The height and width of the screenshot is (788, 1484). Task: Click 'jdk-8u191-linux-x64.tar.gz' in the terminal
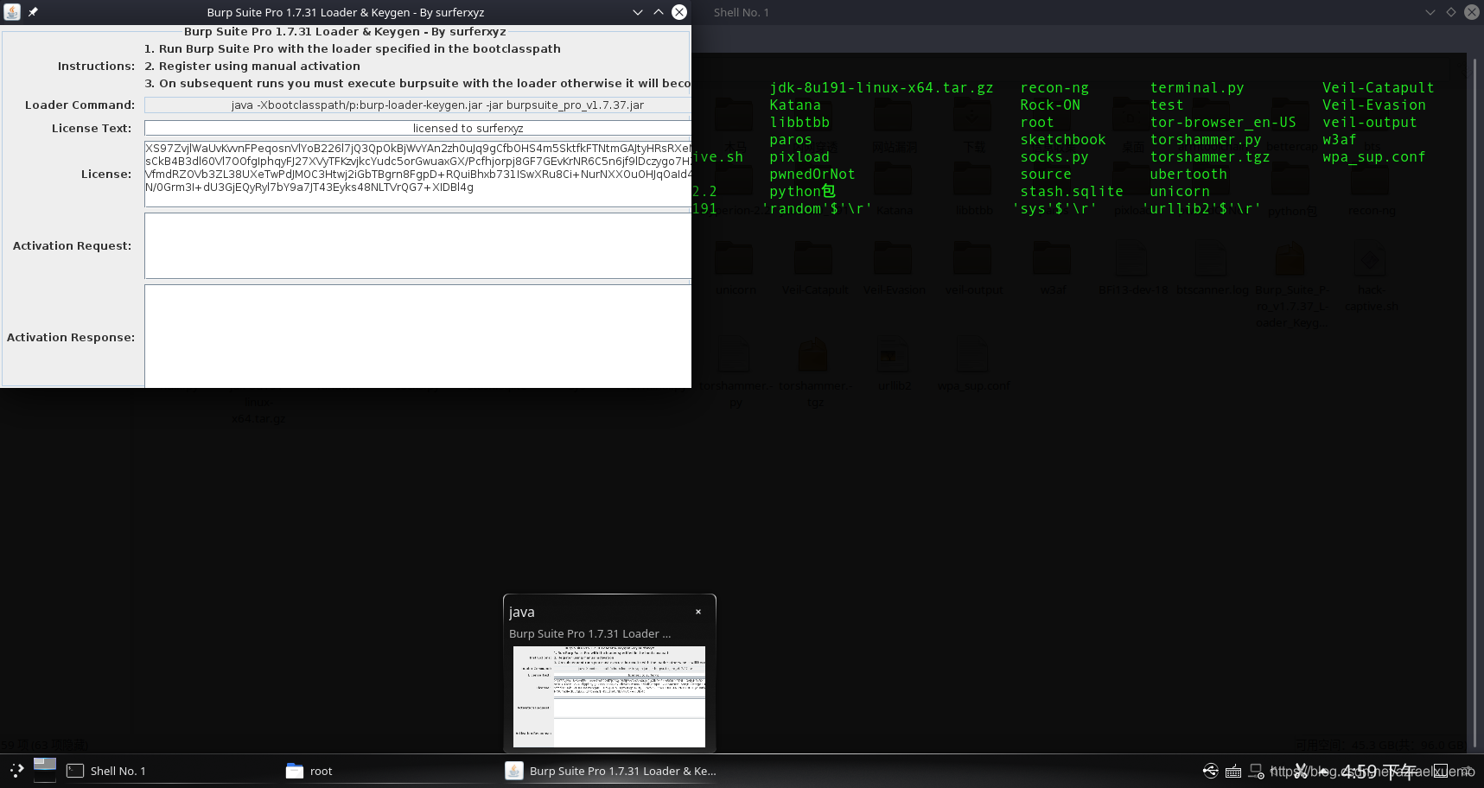pyautogui.click(x=882, y=87)
